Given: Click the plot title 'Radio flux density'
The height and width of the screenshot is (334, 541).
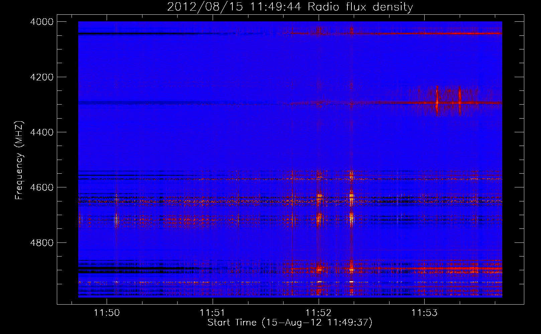Looking at the screenshot, I should (x=360, y=7).
